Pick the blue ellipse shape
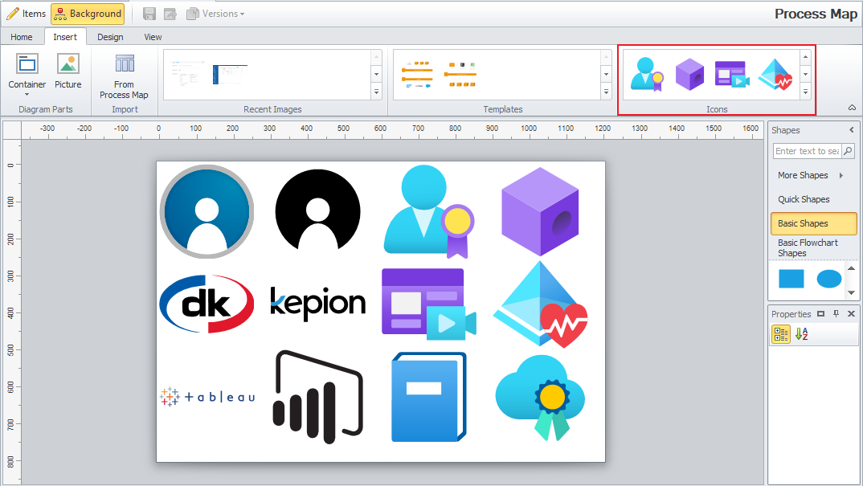 [x=829, y=279]
